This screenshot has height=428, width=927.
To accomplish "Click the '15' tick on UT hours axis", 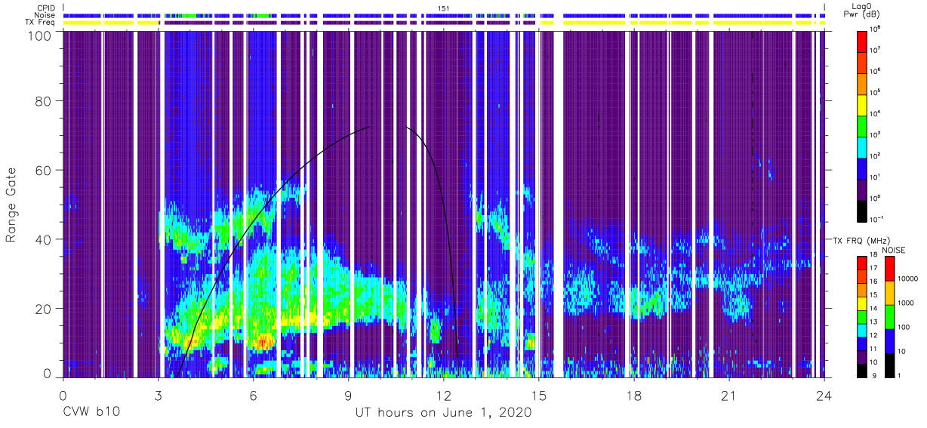I will click(x=539, y=395).
